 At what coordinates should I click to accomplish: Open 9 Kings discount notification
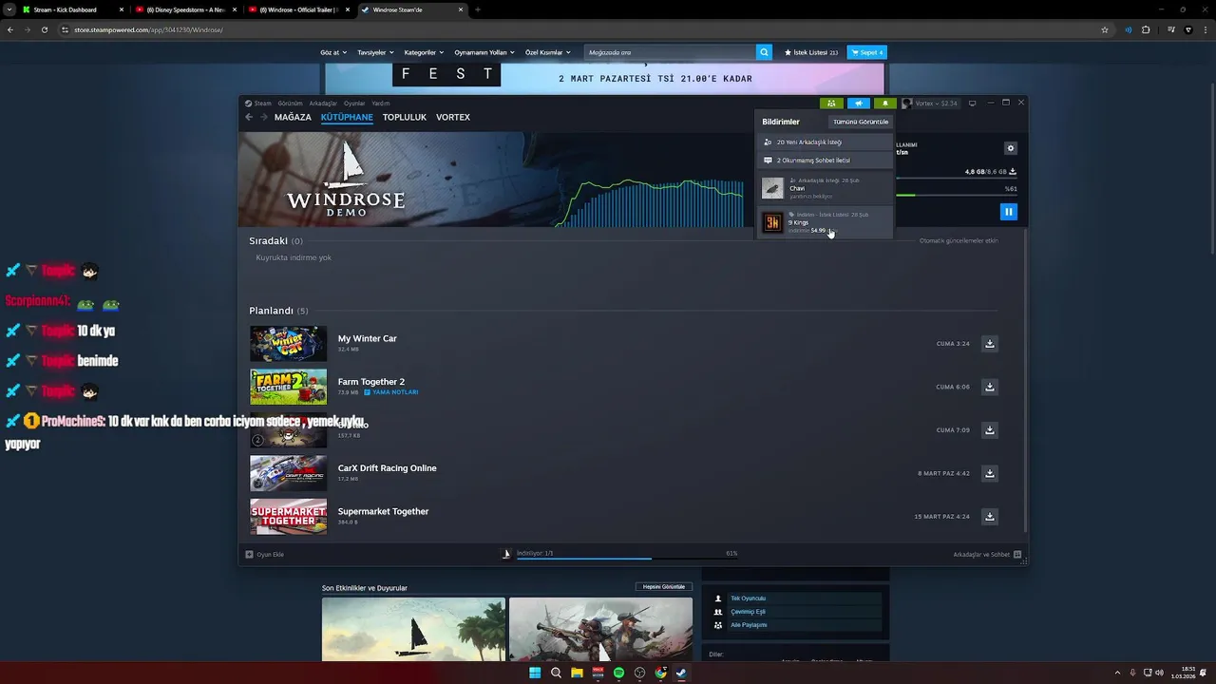coord(826,222)
